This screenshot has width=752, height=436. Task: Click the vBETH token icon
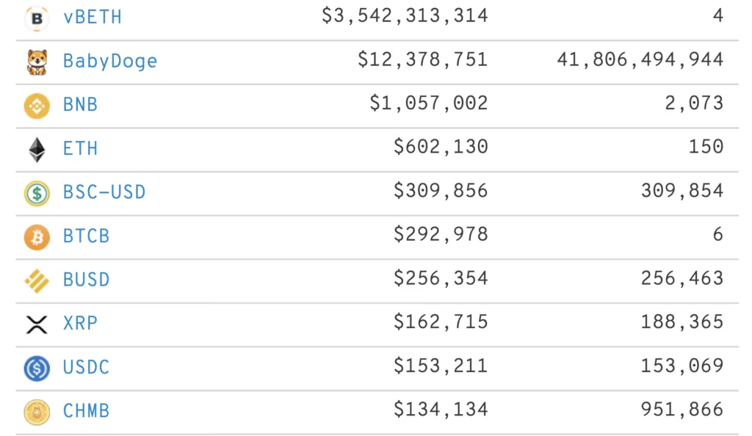click(x=37, y=18)
